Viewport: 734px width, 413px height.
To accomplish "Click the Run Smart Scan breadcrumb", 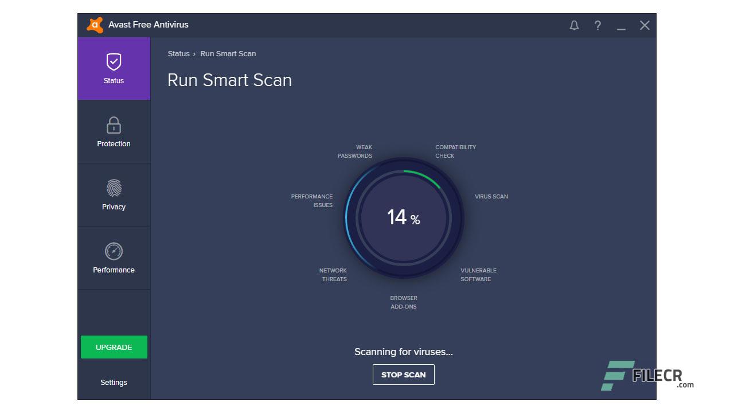I will tap(228, 53).
